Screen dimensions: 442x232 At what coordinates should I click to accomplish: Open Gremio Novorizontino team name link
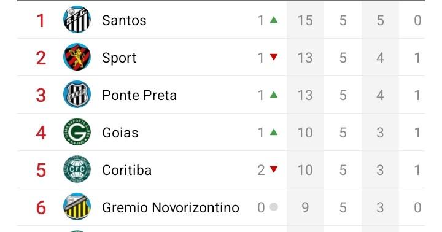tap(171, 208)
